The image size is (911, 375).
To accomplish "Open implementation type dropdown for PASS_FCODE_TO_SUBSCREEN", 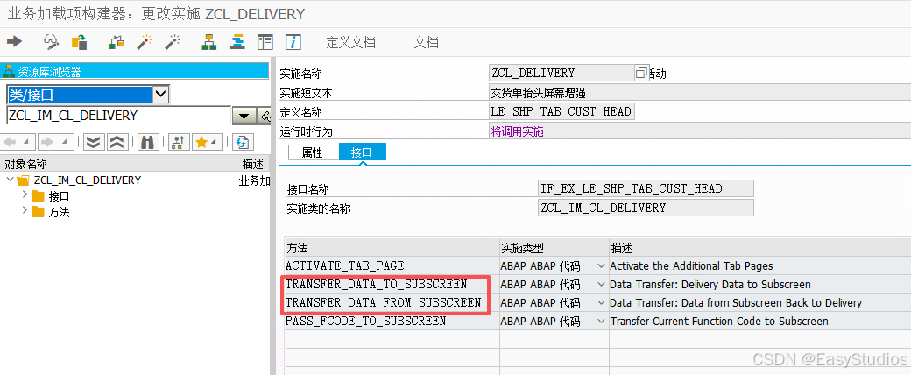I will point(601,321).
